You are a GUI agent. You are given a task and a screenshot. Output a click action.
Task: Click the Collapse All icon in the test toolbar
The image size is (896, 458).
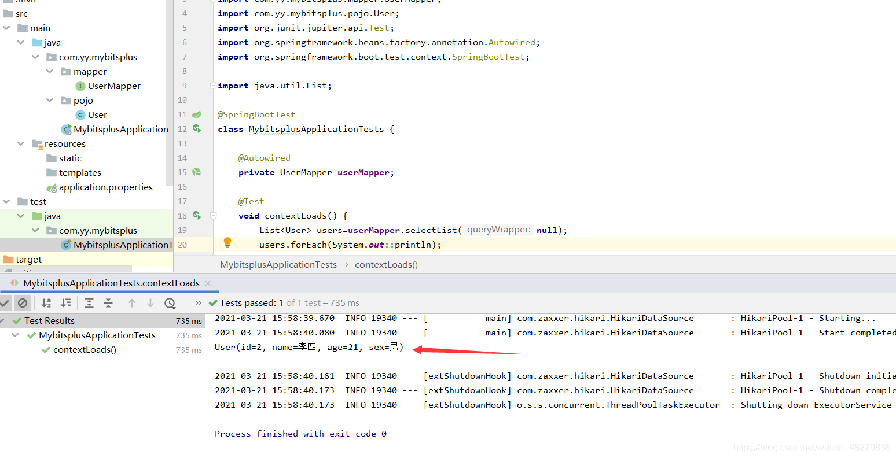[x=108, y=302]
